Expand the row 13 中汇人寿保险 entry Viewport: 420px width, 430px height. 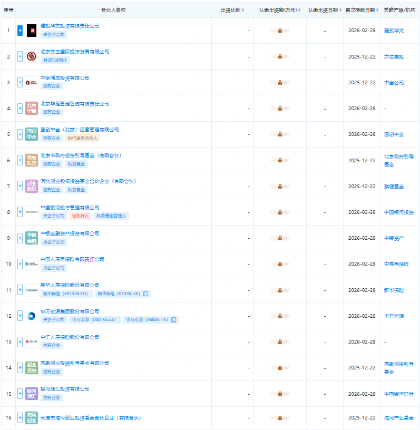click(x=20, y=341)
